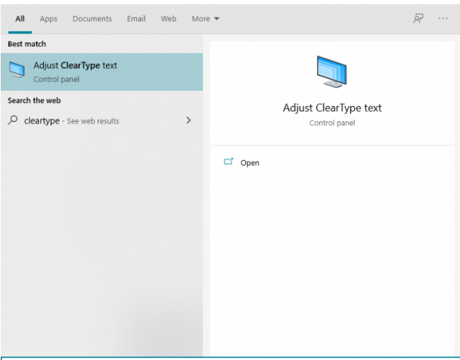Screen dimensions: 460x360
Task: Click the Open launch icon
Action: pos(228,162)
